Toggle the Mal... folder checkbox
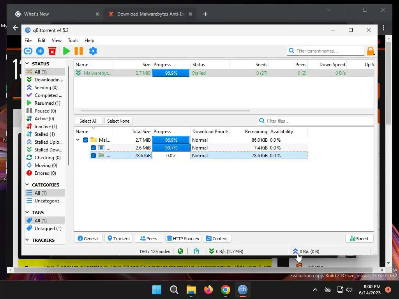 click(x=85, y=140)
